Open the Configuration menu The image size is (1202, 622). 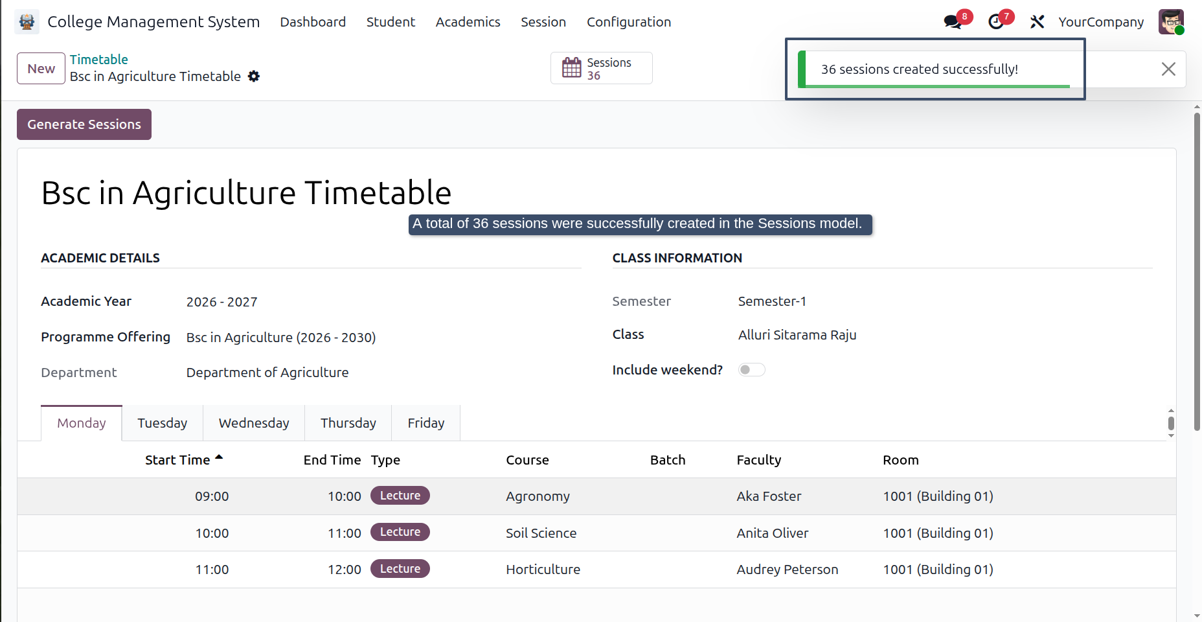click(629, 22)
